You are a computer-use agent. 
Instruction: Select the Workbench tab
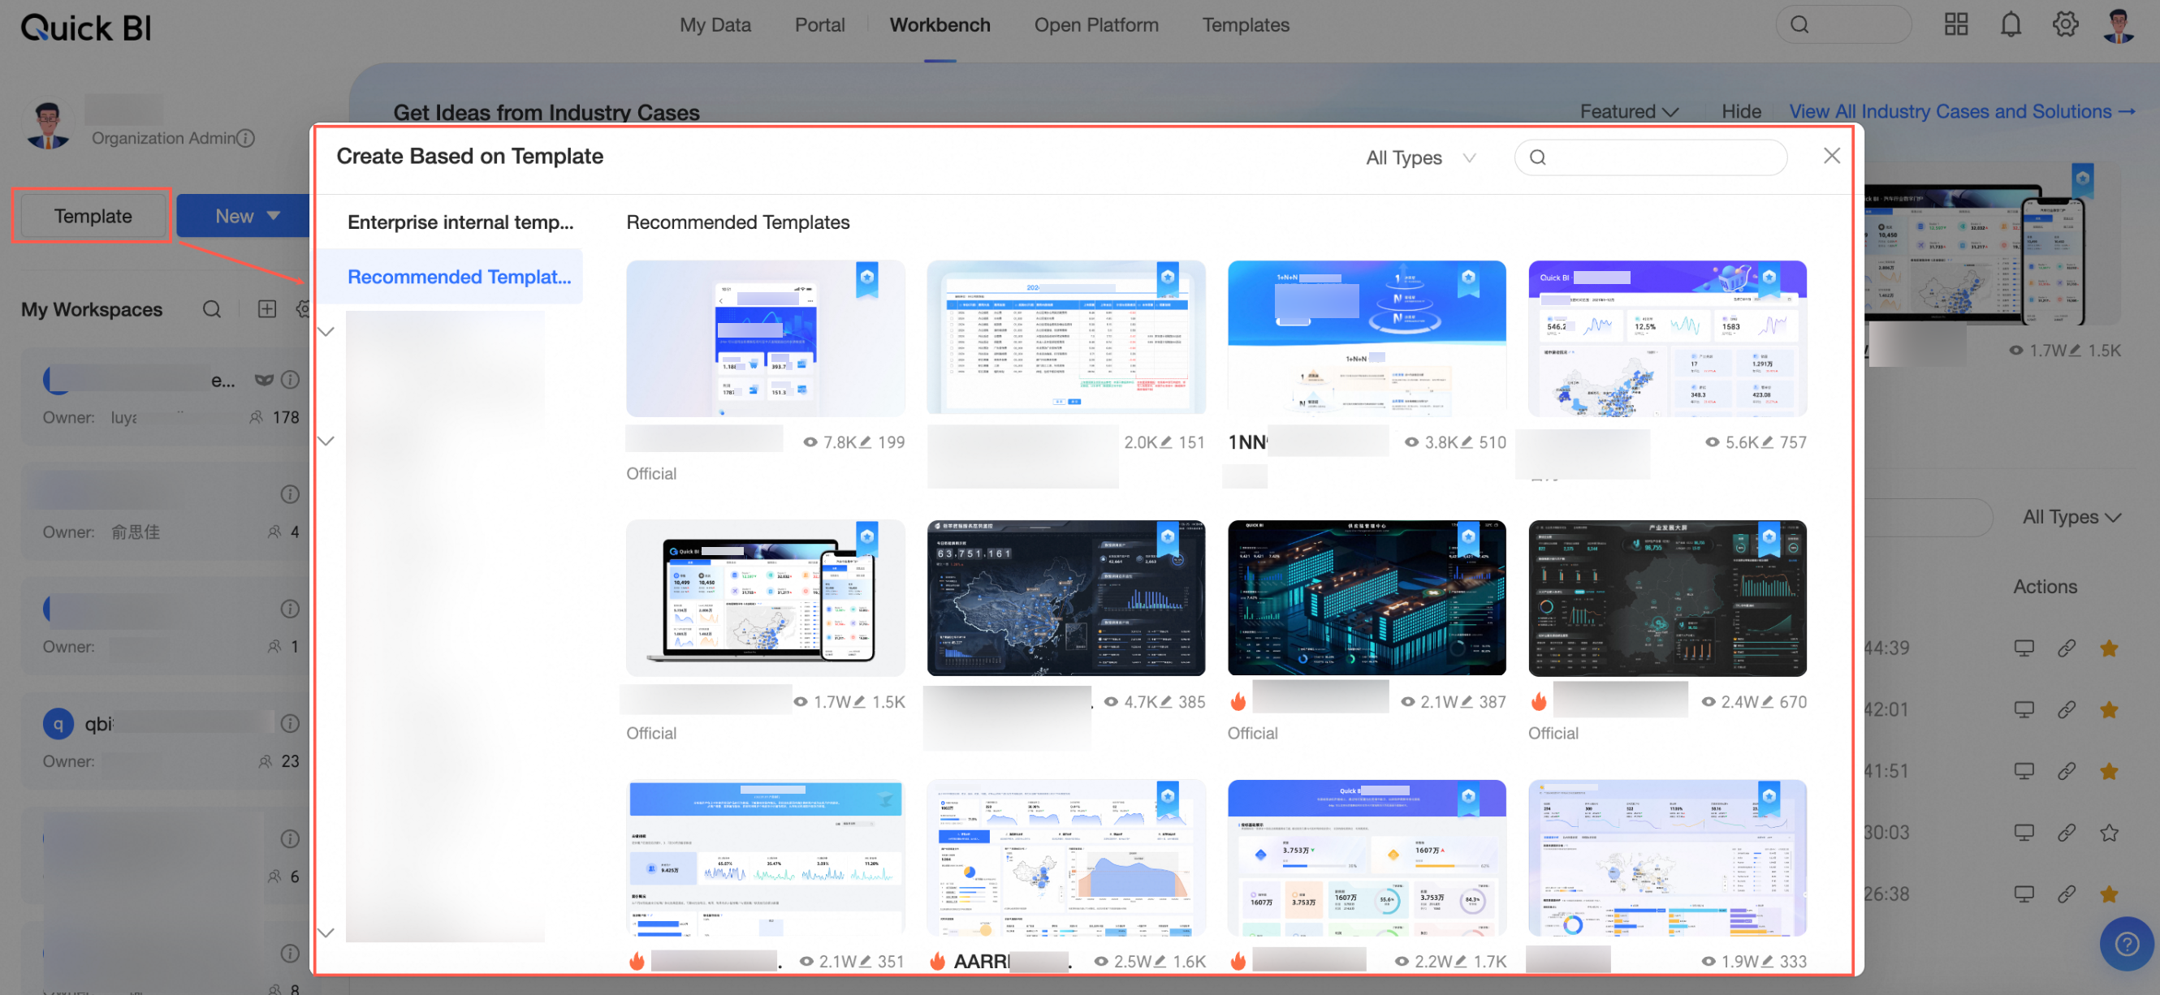(940, 25)
